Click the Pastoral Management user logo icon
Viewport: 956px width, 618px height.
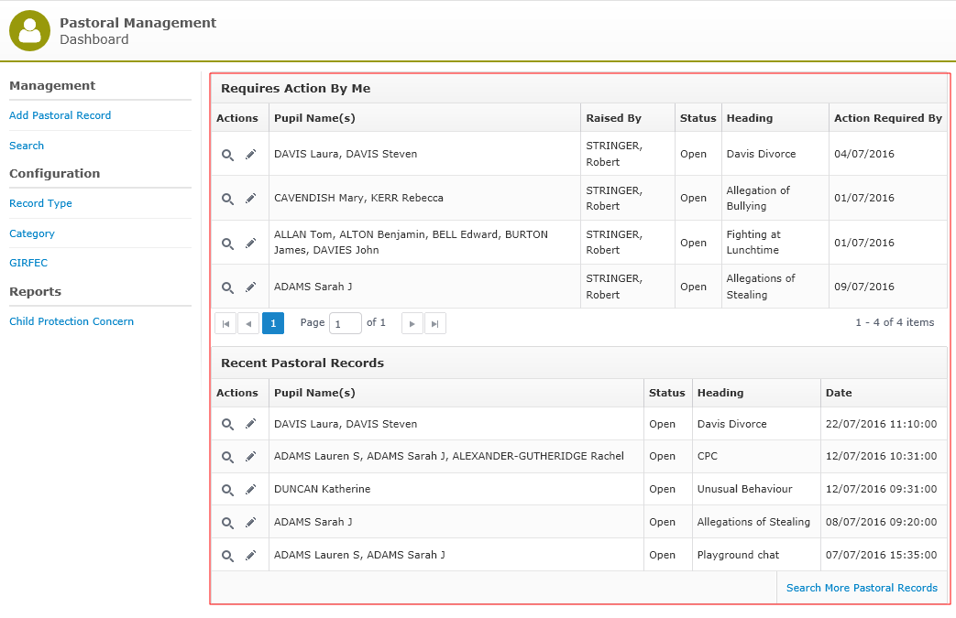tap(30, 30)
